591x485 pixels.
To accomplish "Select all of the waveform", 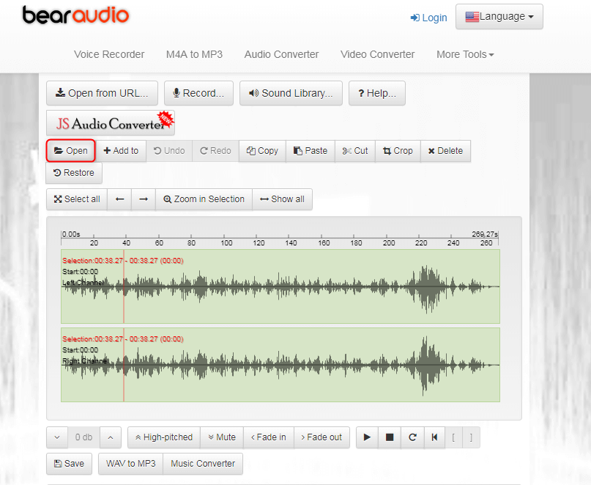I will 77,199.
